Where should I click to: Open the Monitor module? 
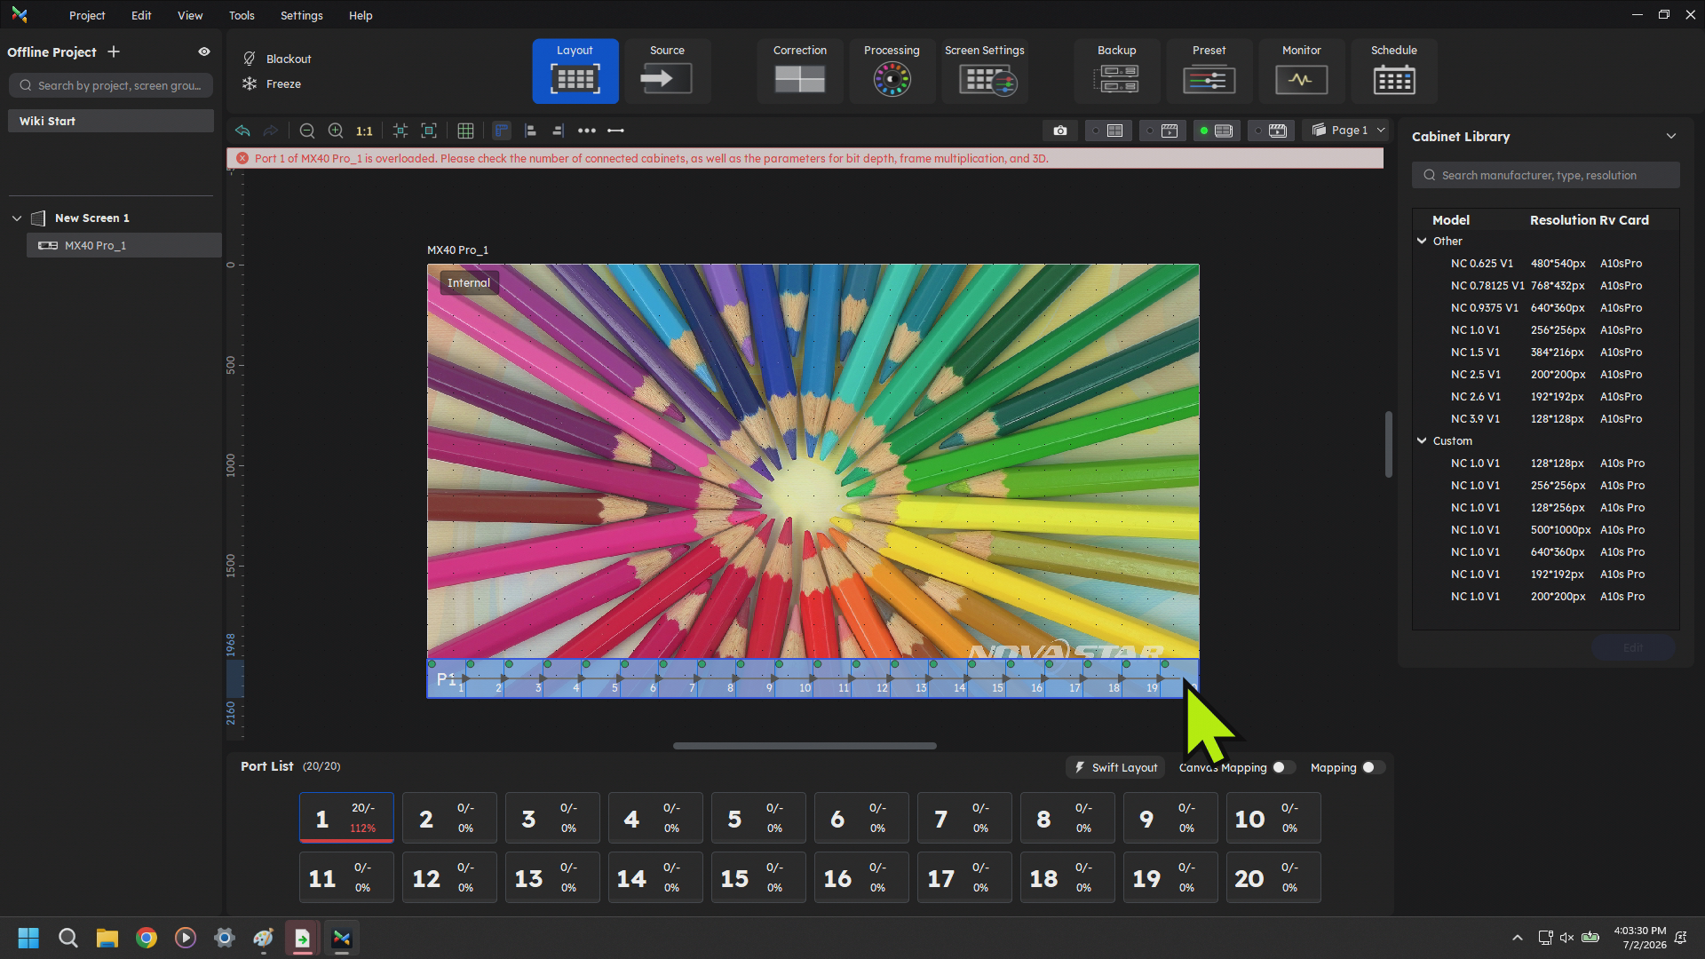(1302, 71)
